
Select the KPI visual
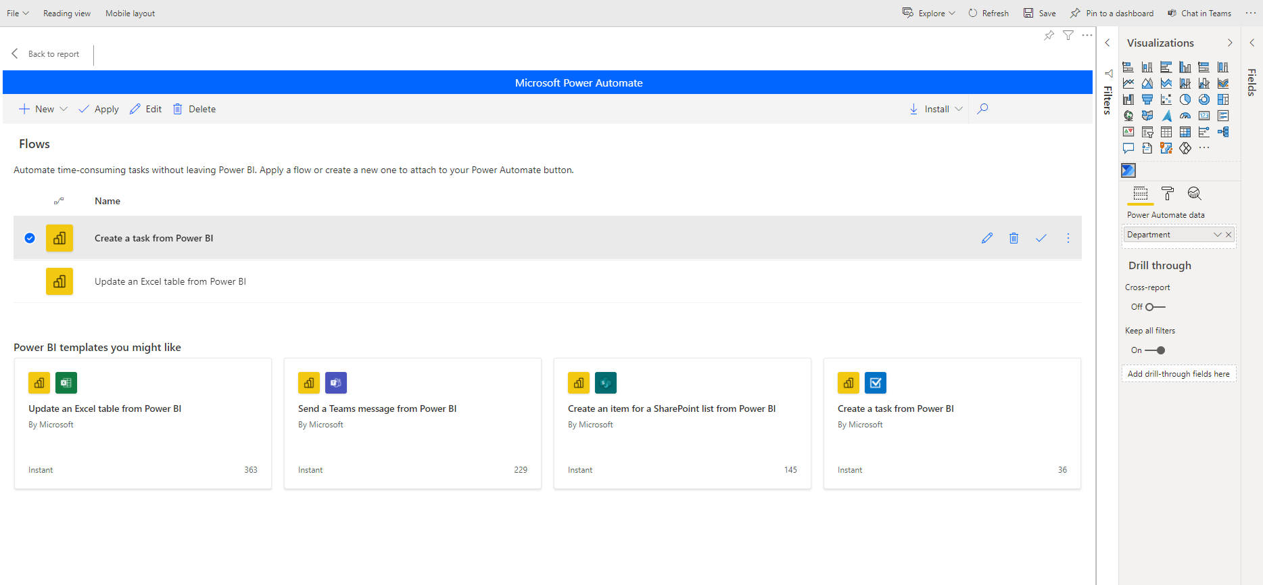pos(1128,132)
